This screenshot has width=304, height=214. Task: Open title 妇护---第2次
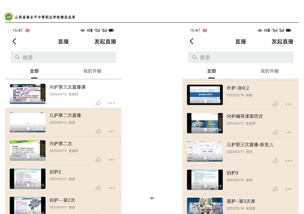tap(62, 200)
